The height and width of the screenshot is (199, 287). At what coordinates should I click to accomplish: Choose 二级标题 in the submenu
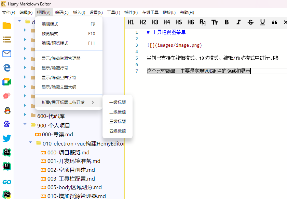pos(117,112)
